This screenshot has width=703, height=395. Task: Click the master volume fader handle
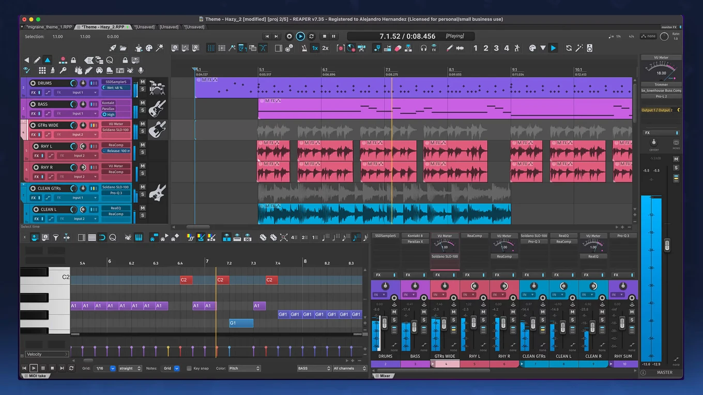pyautogui.click(x=667, y=245)
